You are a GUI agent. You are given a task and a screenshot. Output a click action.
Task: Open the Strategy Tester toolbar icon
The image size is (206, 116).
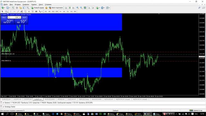pyautogui.click(x=28, y=8)
